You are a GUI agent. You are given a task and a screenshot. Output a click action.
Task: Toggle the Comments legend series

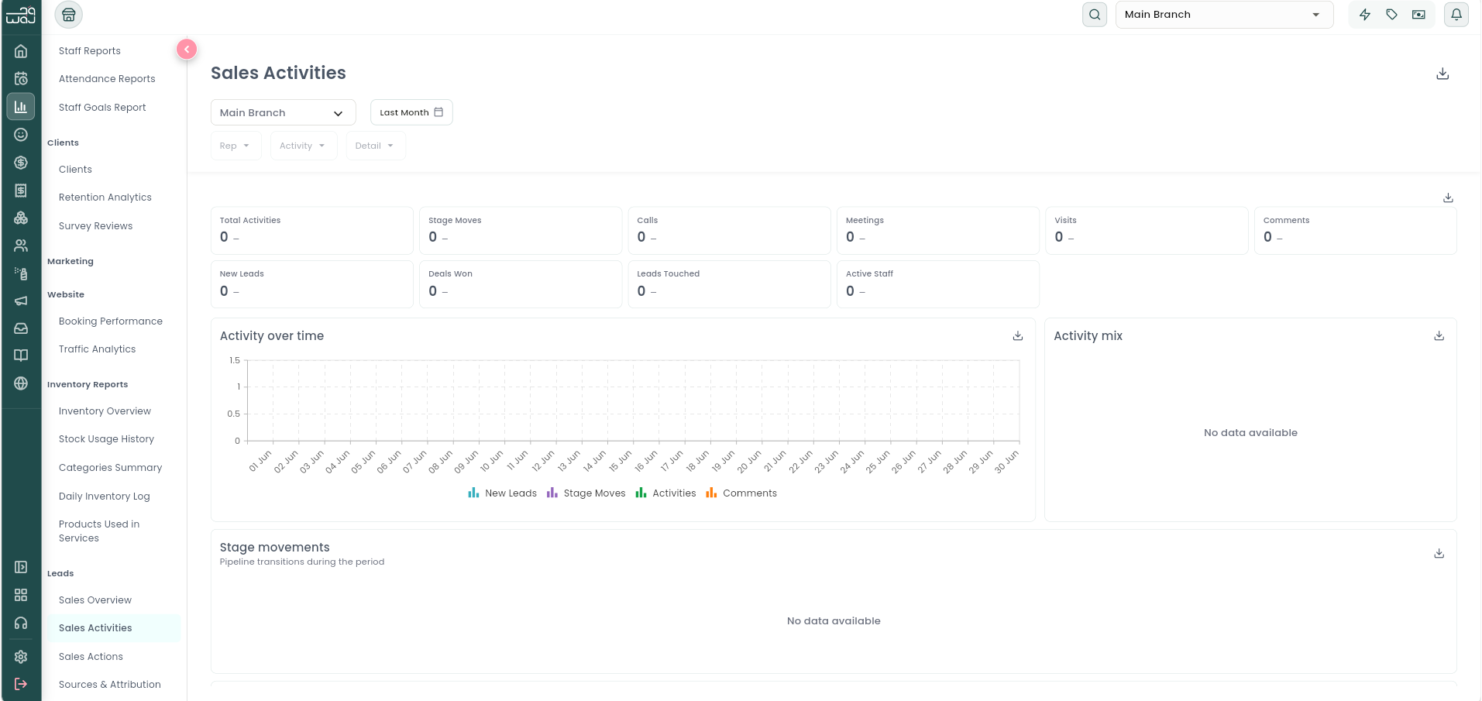741,493
